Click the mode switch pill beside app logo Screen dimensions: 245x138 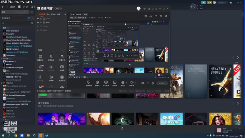58,9
